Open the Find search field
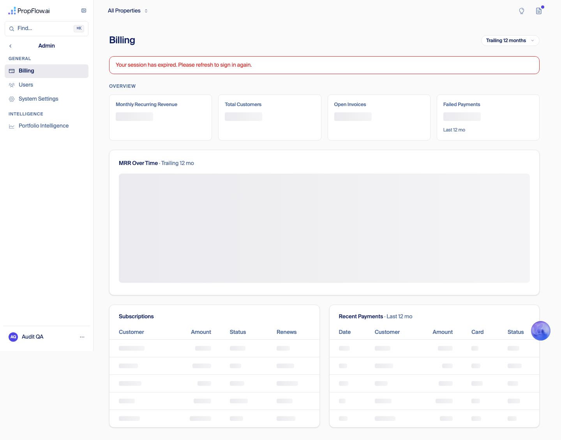 [x=46, y=28]
